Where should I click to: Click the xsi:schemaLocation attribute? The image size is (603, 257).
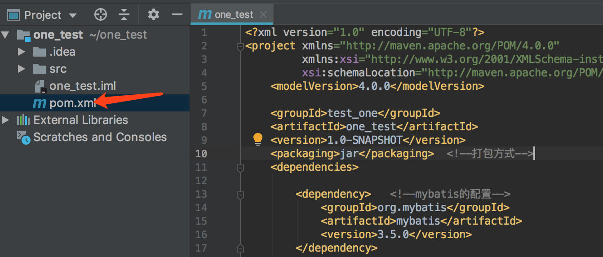click(x=359, y=73)
